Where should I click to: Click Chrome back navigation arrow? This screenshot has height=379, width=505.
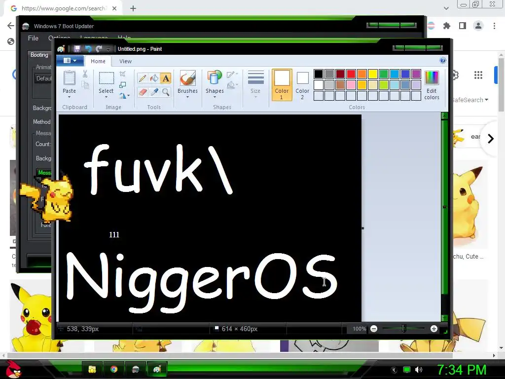pos(11,26)
